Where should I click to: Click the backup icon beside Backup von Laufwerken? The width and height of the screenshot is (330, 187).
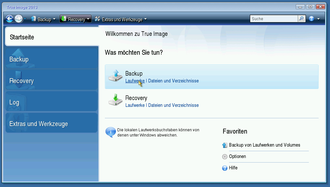[225, 145]
